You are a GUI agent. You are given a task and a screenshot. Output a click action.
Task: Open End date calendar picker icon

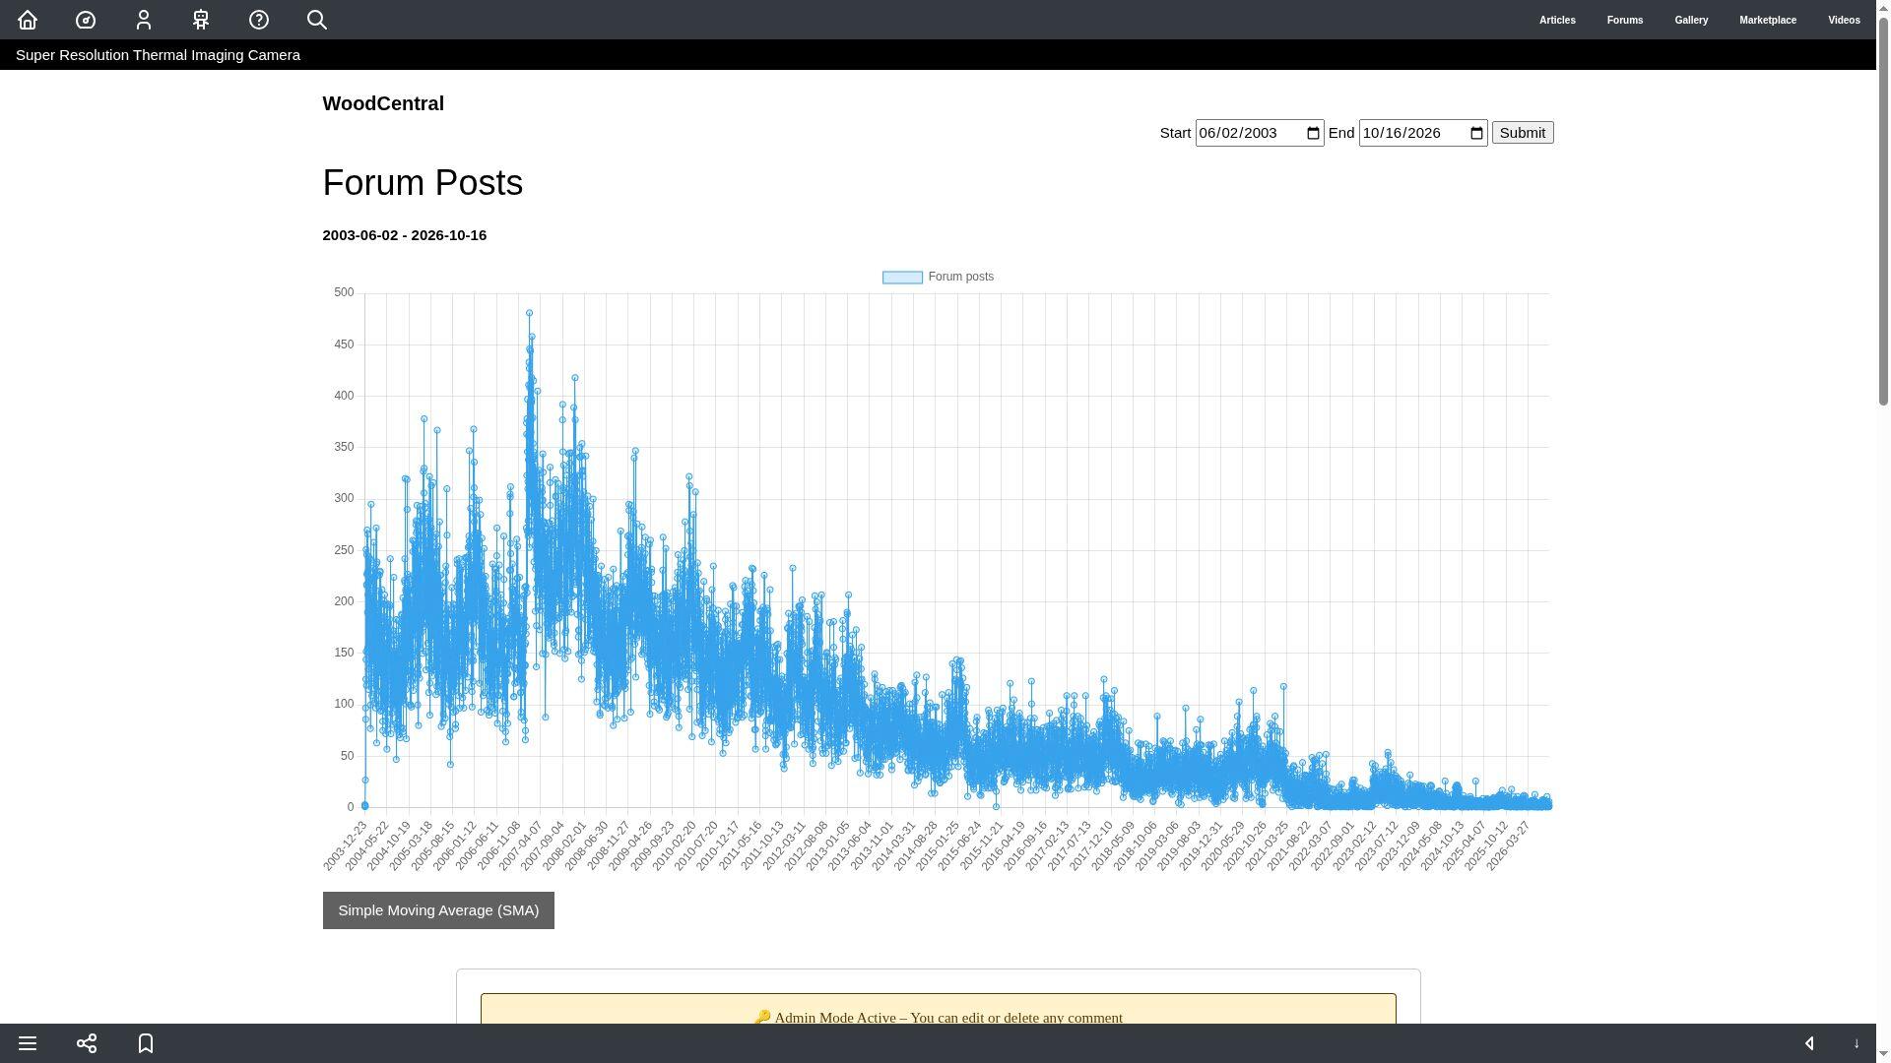(x=1476, y=133)
